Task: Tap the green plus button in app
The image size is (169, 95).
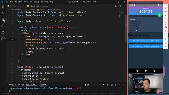Action: pyautogui.click(x=159, y=15)
